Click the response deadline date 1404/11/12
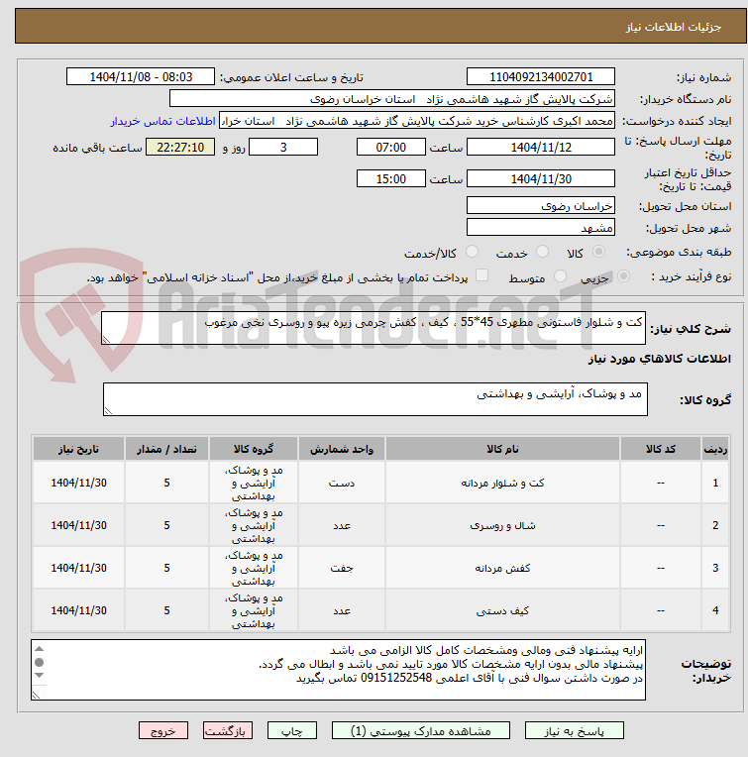Screen dimensions: 748x757 [541, 147]
